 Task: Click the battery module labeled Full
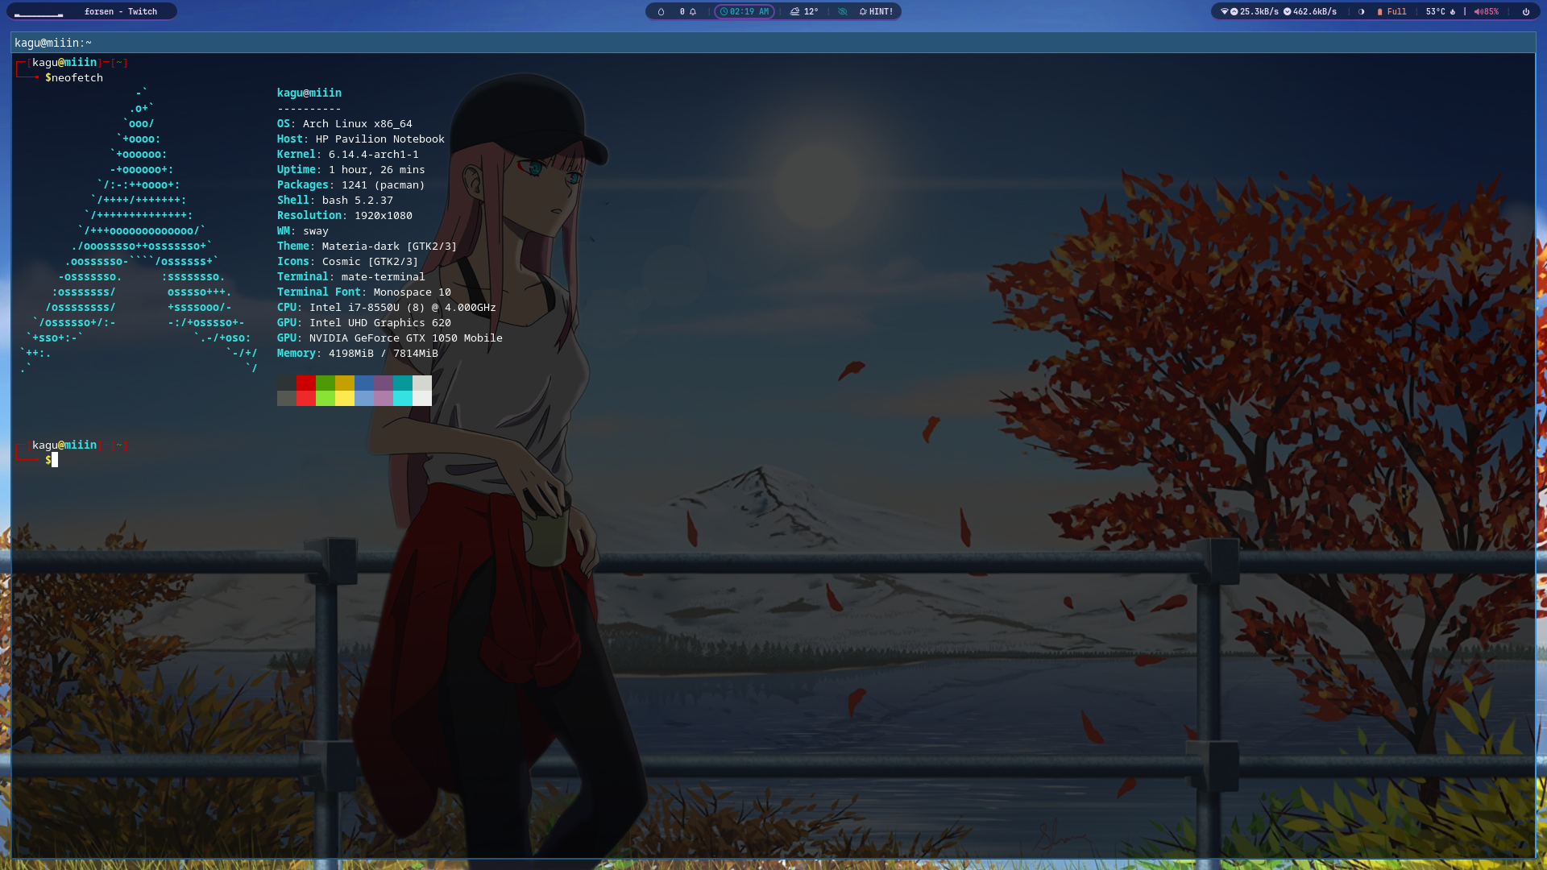[x=1391, y=12]
